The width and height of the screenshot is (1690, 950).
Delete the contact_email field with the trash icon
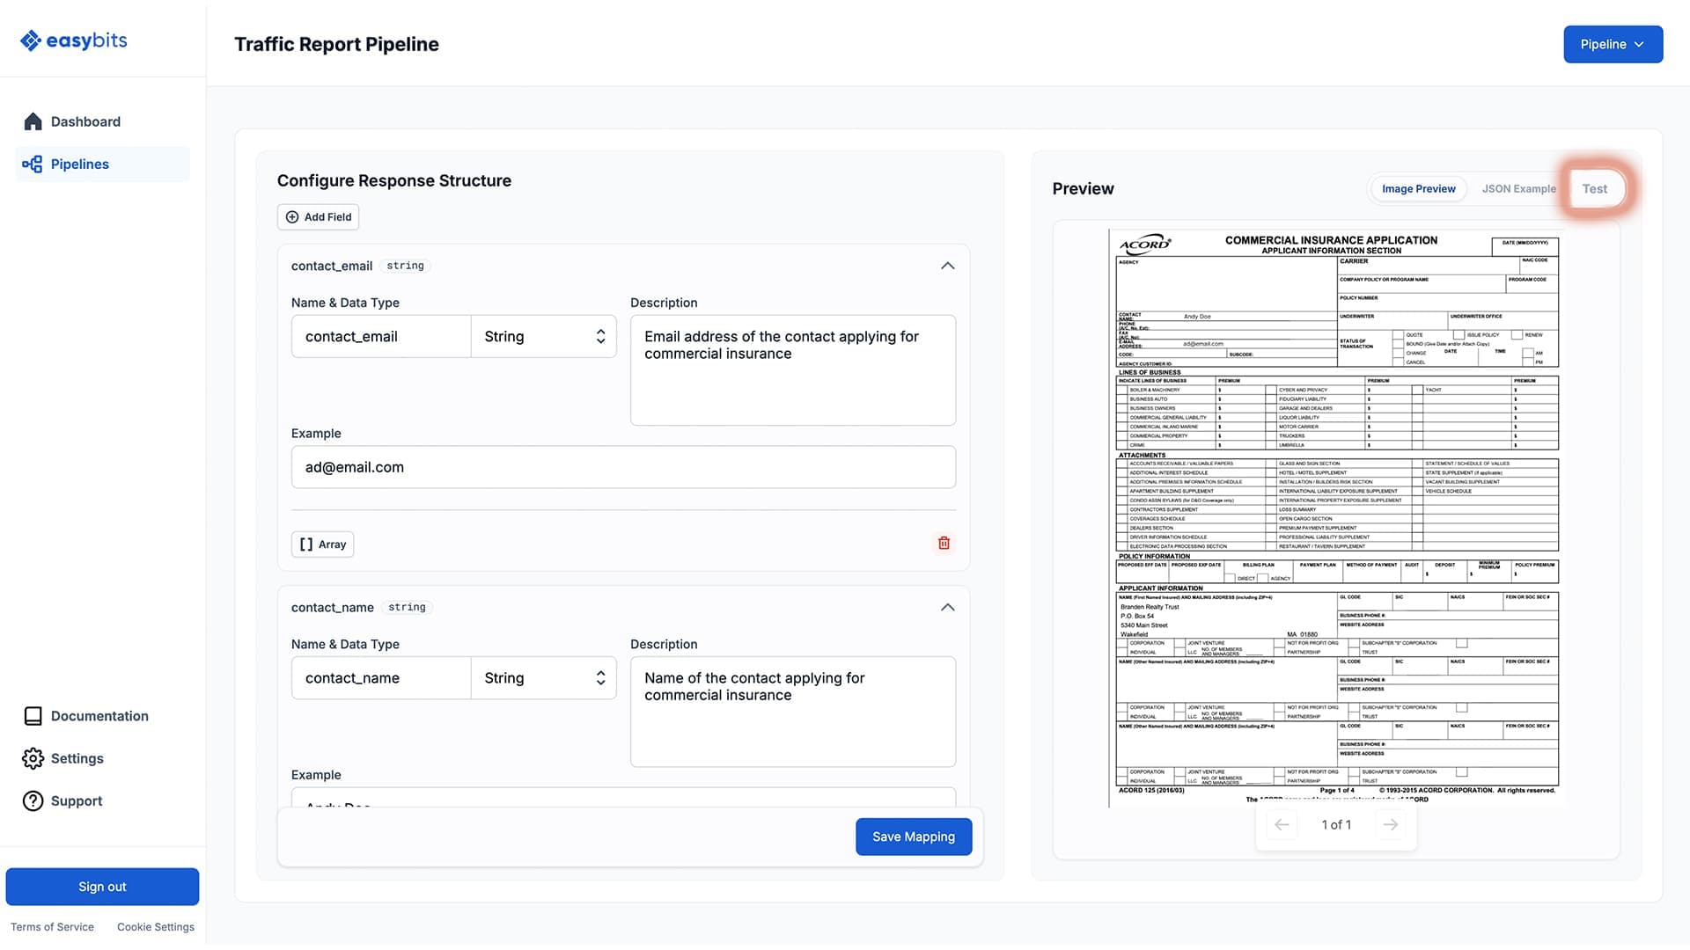click(944, 543)
